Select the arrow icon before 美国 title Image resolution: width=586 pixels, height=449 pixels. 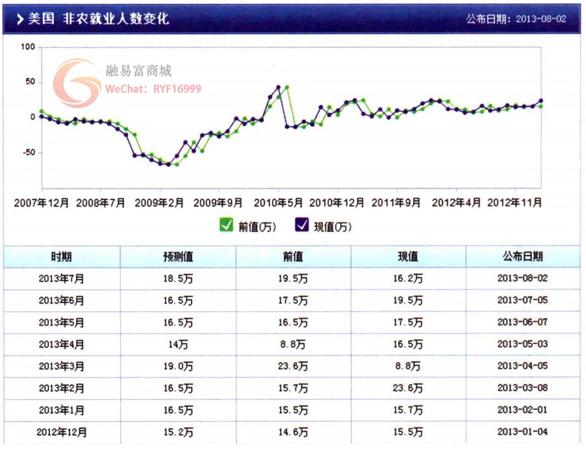pyautogui.click(x=21, y=19)
